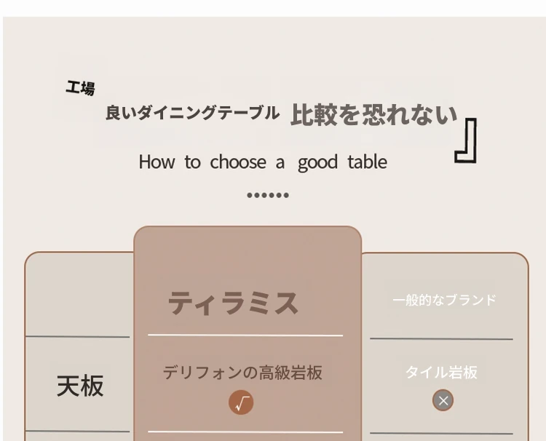Click the 良いダイニングテーブル title text
This screenshot has height=441, width=546.
(x=192, y=113)
